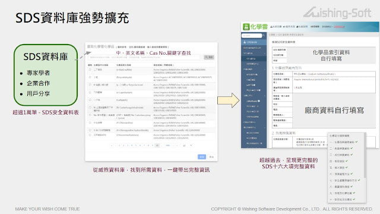This screenshot has width=380, height=214.
Task: Check the Carbazole row checkbox
Action: pos(90,100)
